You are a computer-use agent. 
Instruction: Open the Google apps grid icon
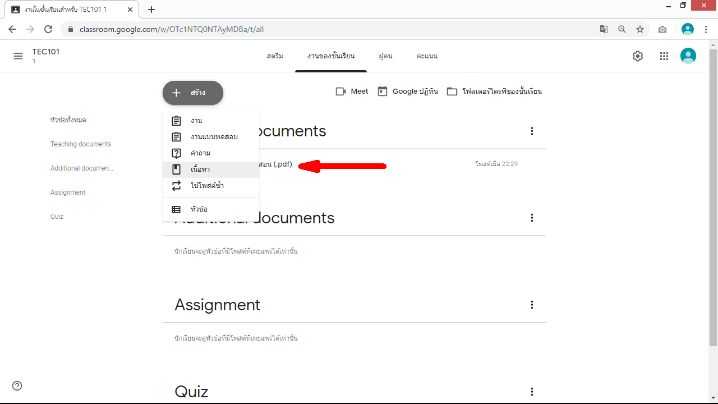pyautogui.click(x=664, y=56)
